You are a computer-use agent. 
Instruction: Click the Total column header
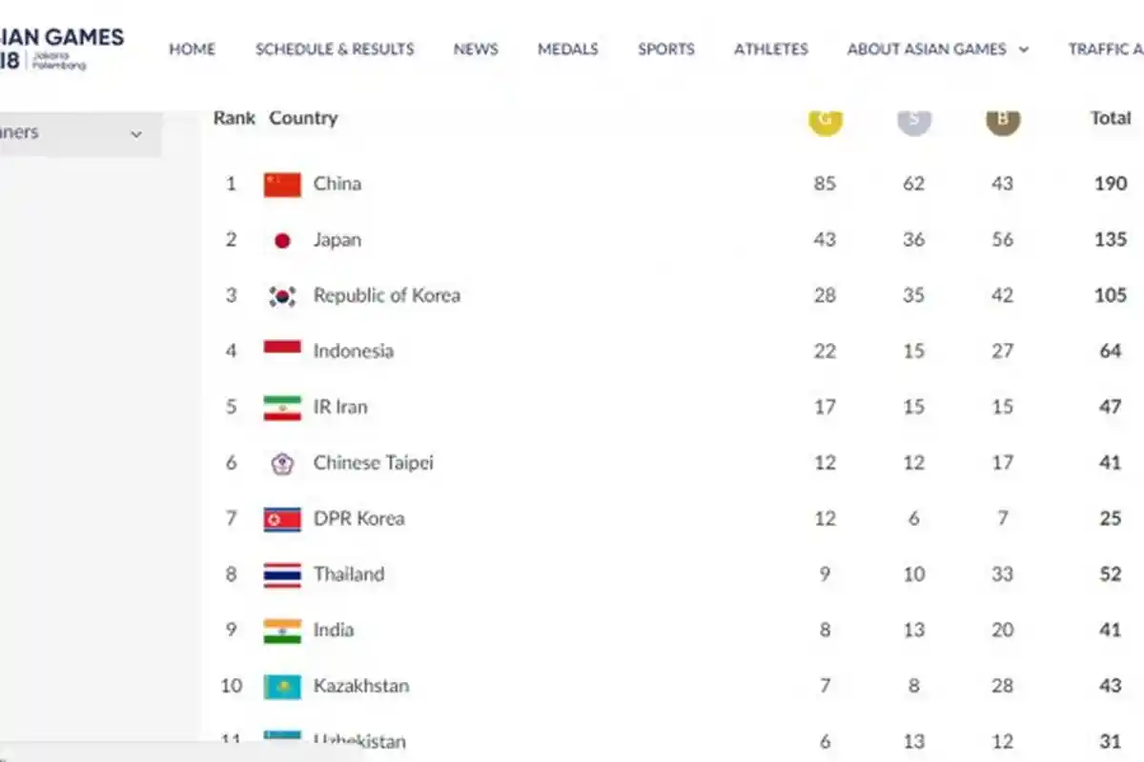(x=1111, y=118)
